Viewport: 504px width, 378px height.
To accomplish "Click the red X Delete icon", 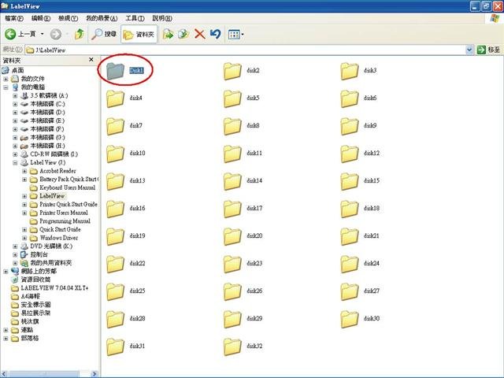I will pyautogui.click(x=199, y=34).
